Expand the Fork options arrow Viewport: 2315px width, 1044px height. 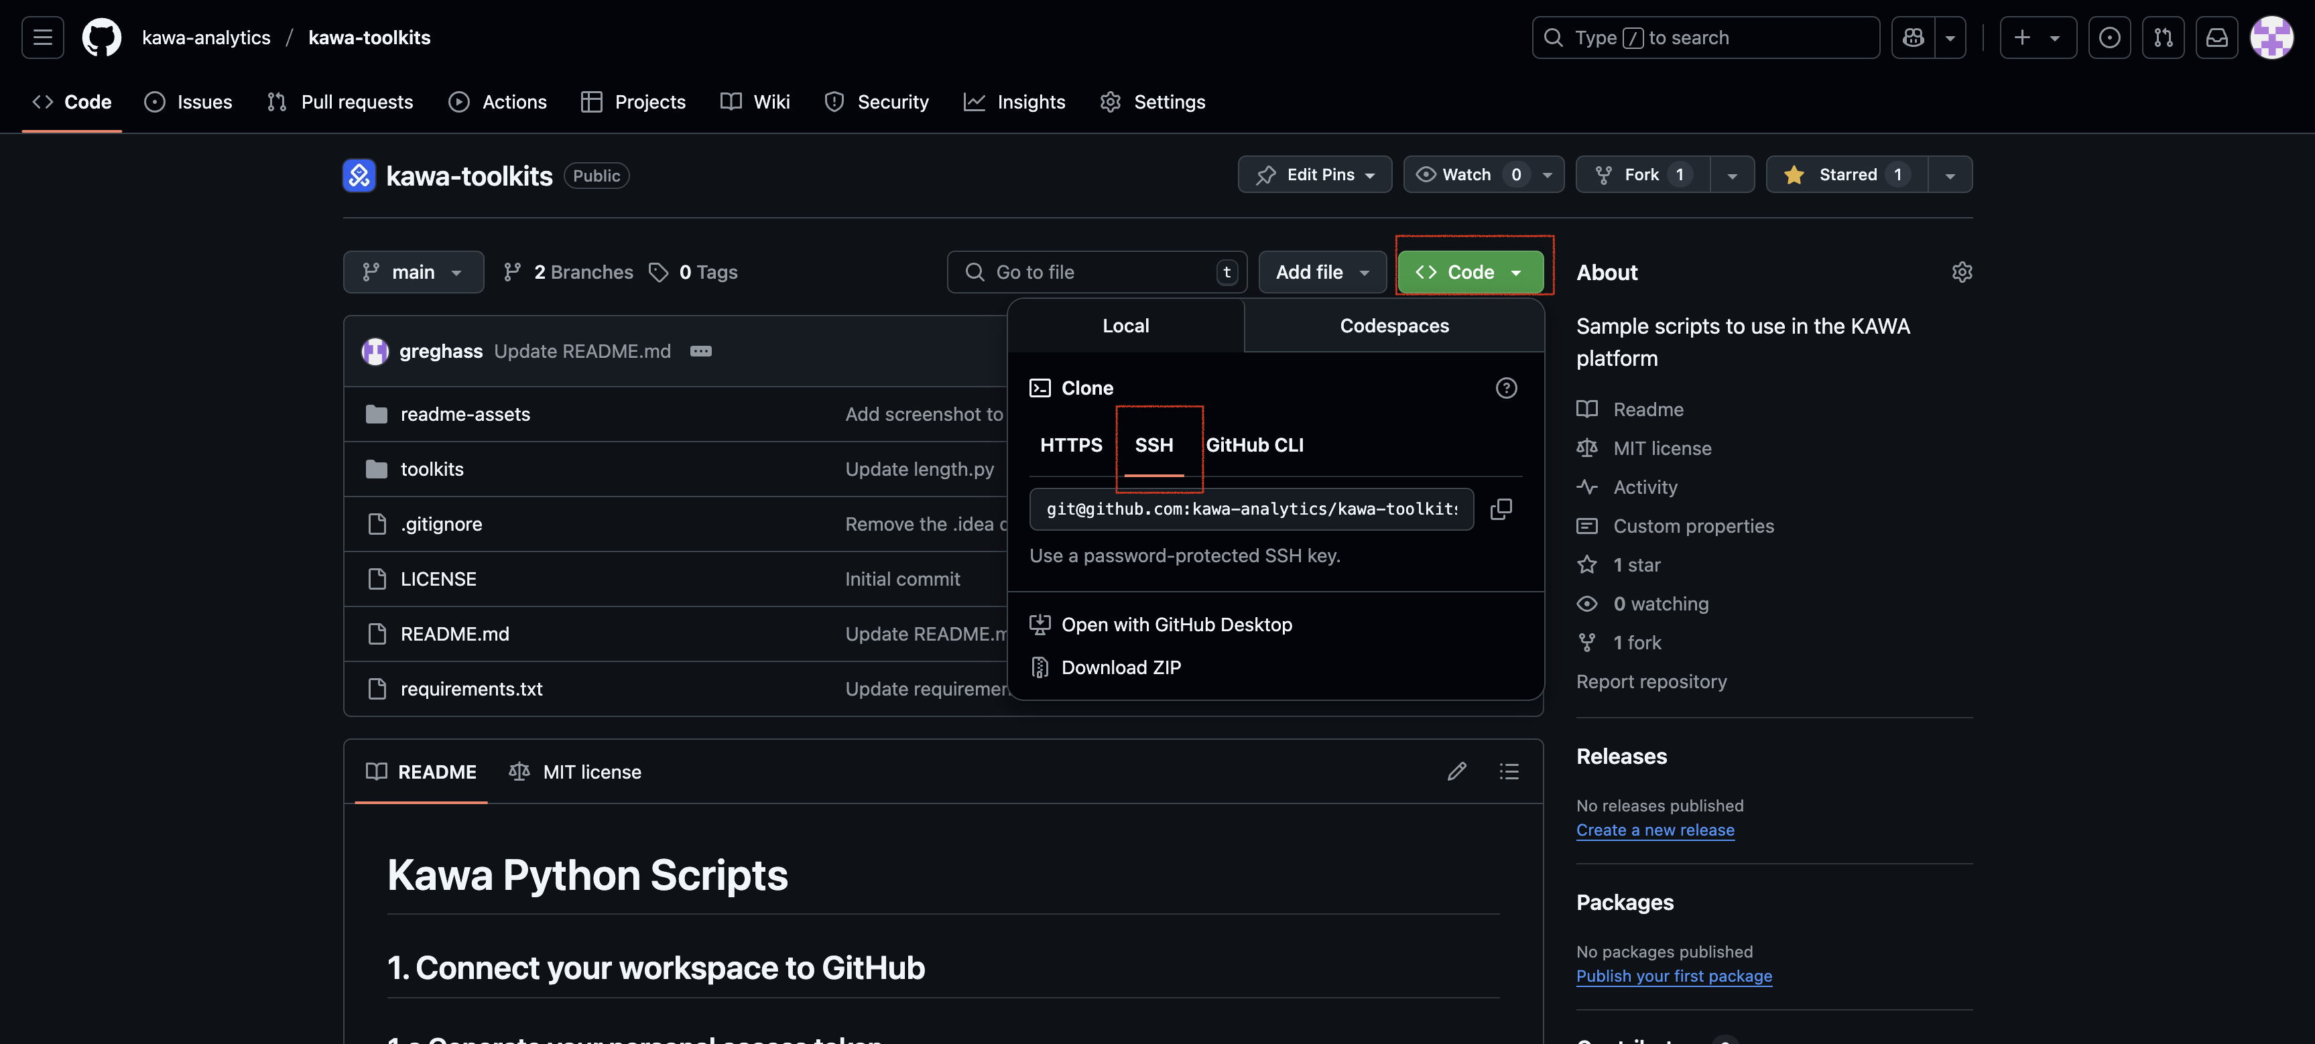(1732, 175)
